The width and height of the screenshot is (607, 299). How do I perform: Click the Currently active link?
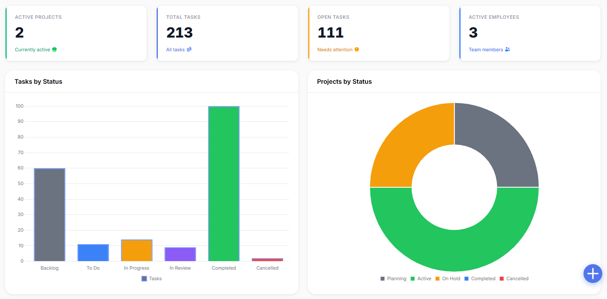(33, 50)
